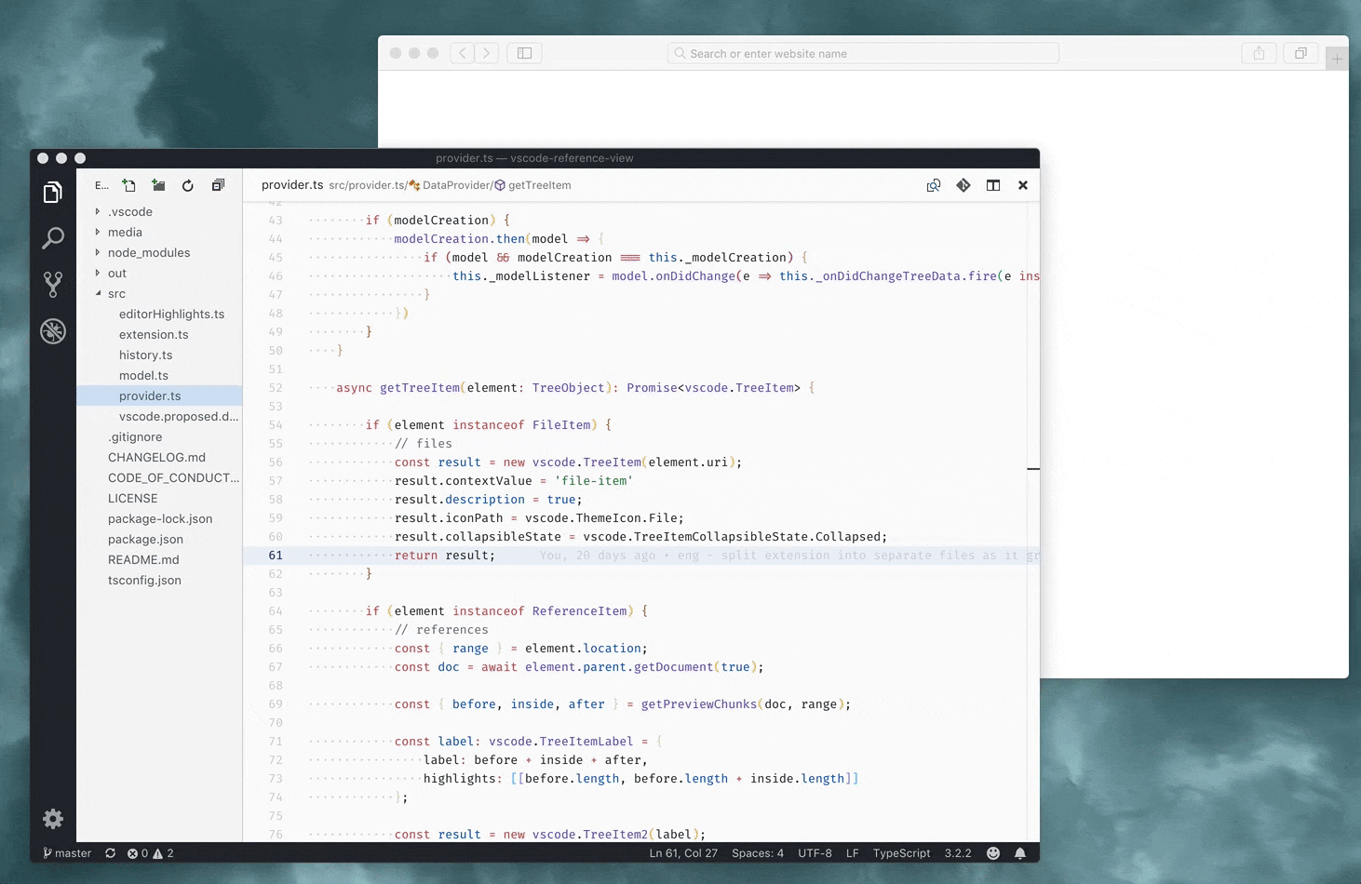The width and height of the screenshot is (1361, 884).
Task: Click the New File icon in Explorer
Action: click(x=129, y=185)
